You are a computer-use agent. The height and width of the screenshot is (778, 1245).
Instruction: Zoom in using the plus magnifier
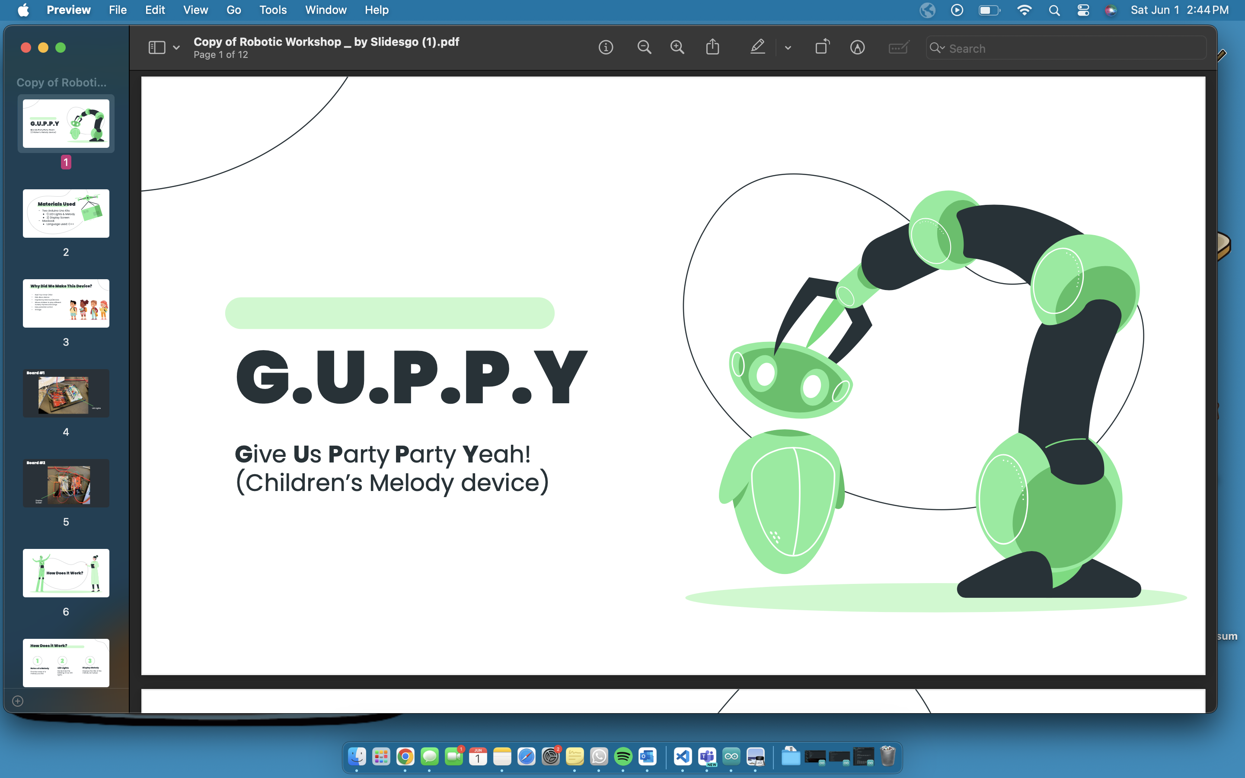(x=677, y=48)
